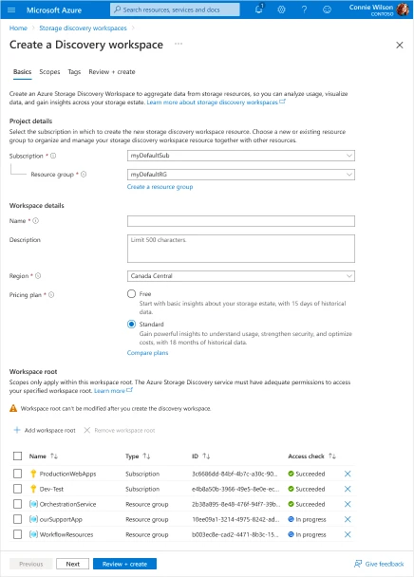Show Resource group info tooltip icon
Screen dimensions: 414x577
84,174
